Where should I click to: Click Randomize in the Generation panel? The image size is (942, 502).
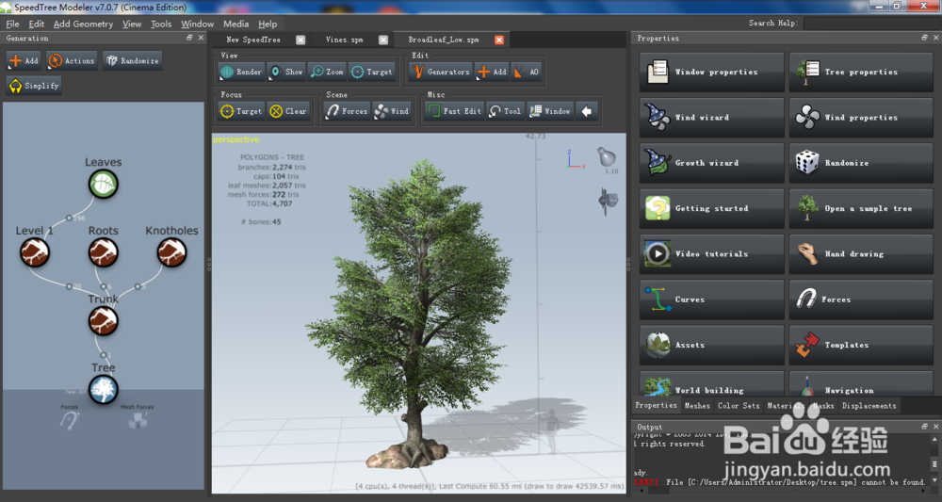(x=132, y=60)
